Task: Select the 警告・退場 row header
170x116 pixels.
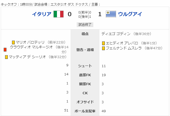Action: click(x=85, y=50)
